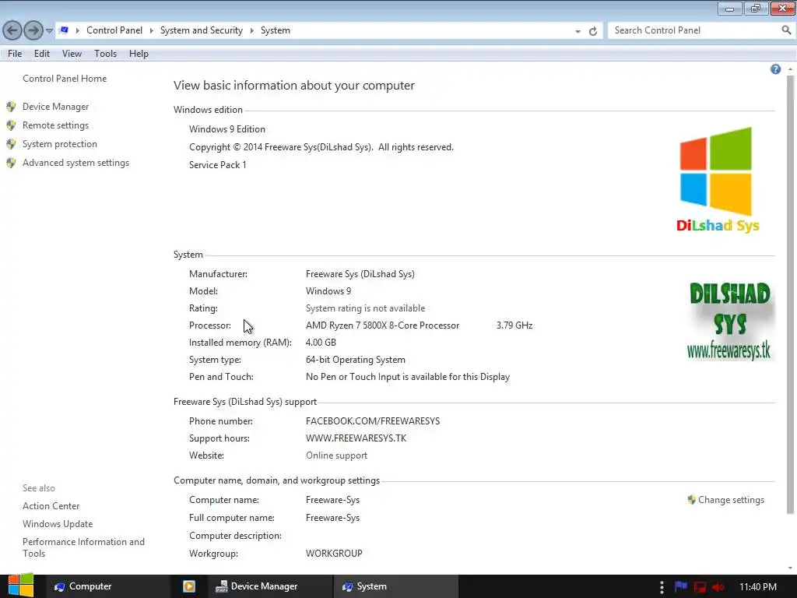Click scrollbar up arrow
797x598 pixels.
pyautogui.click(x=790, y=69)
